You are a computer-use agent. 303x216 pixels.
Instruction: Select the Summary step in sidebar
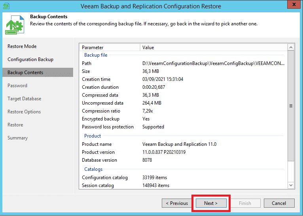coord(17,138)
